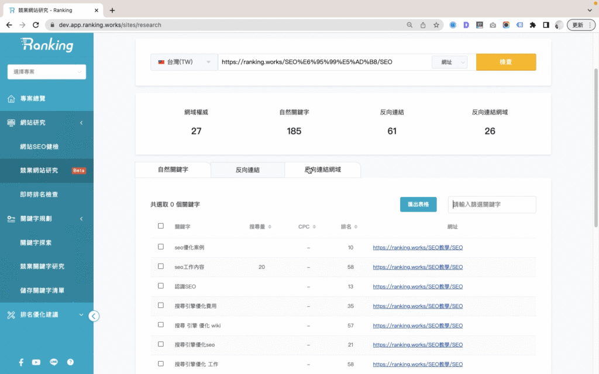Open 即時排名檢查 in sidebar
The width and height of the screenshot is (599, 374).
click(x=39, y=195)
